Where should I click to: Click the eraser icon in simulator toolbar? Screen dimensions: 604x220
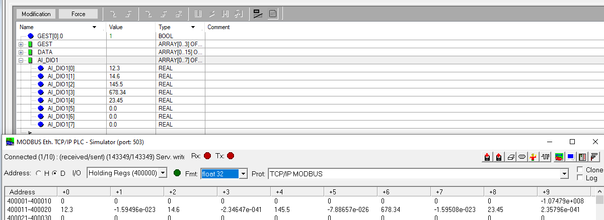point(510,157)
